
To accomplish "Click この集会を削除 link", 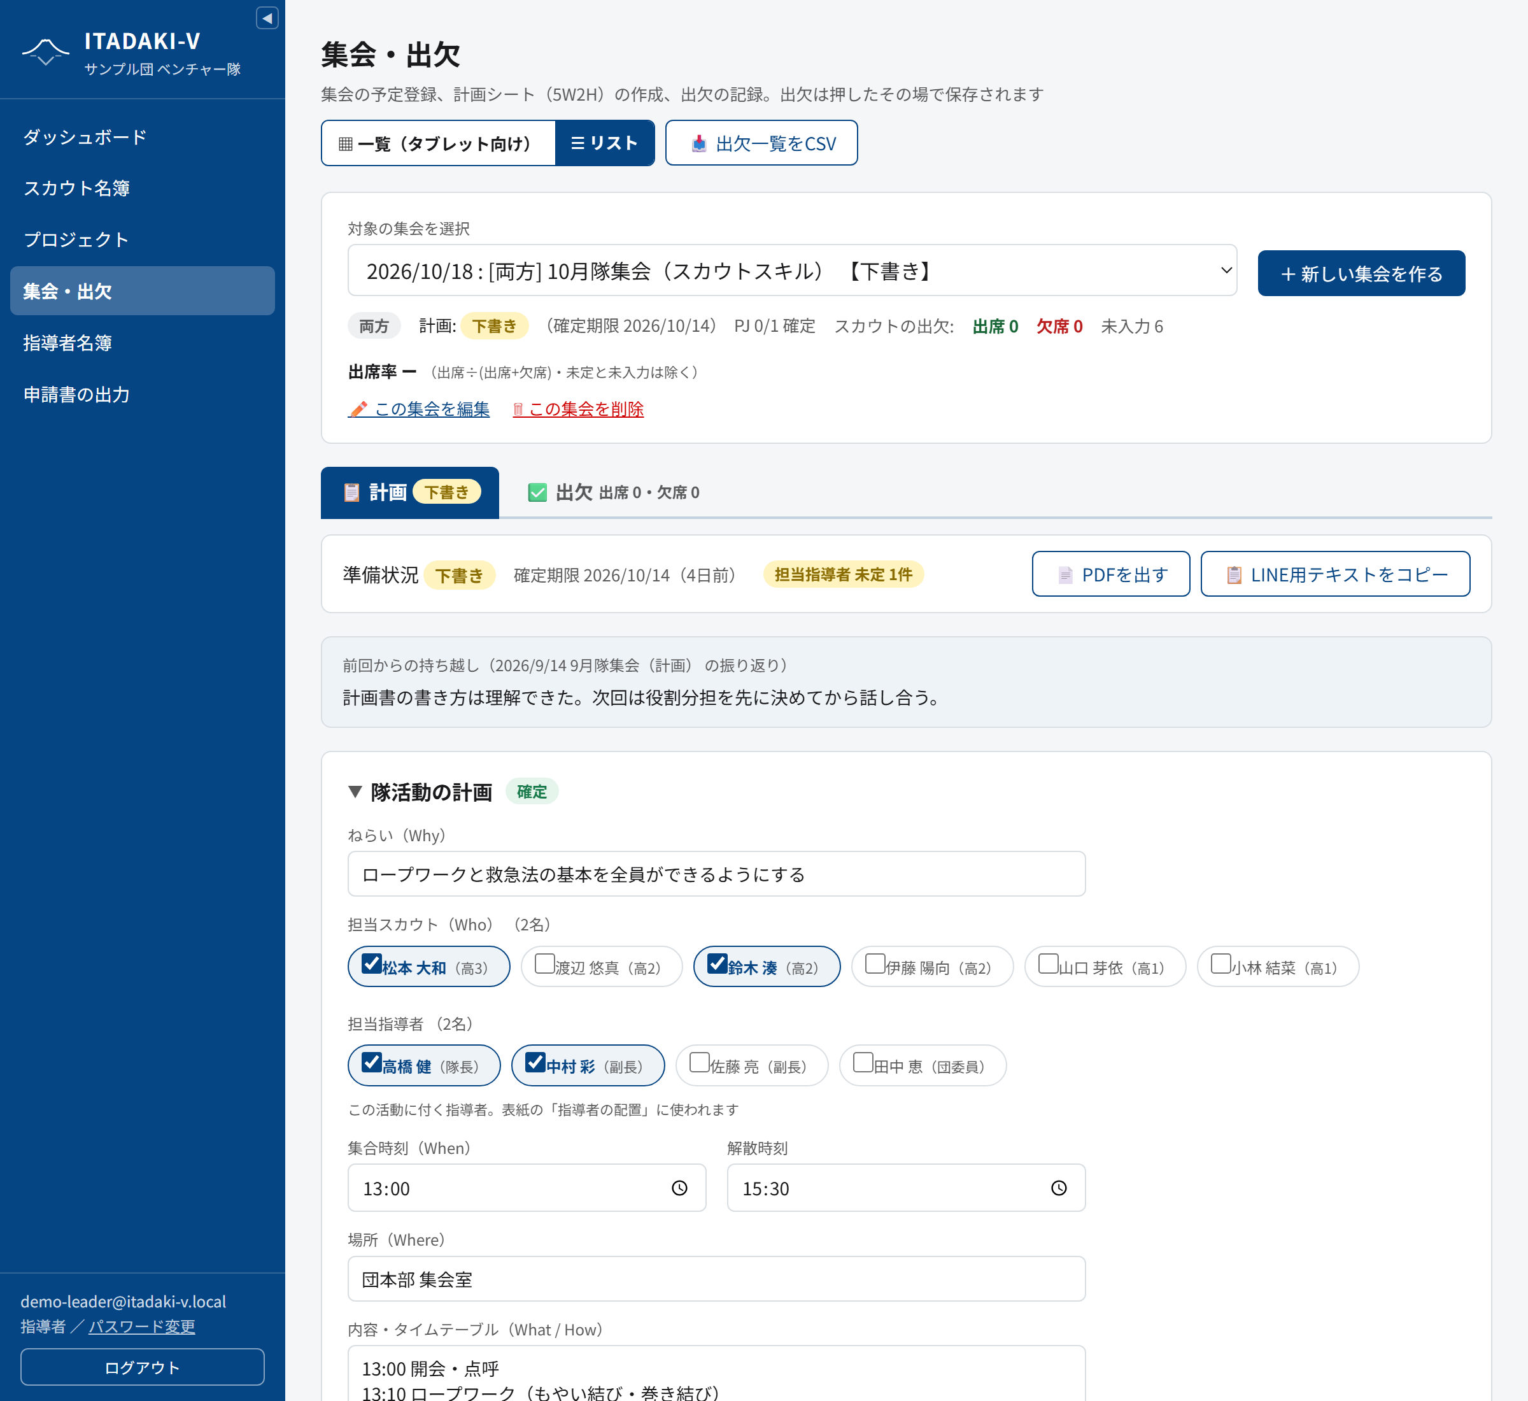I will click(577, 409).
